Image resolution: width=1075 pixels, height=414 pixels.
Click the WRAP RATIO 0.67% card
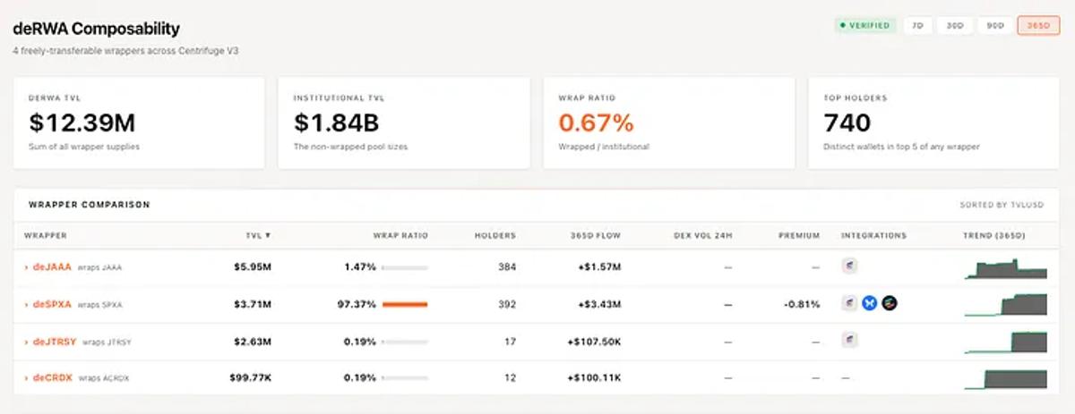coord(669,123)
